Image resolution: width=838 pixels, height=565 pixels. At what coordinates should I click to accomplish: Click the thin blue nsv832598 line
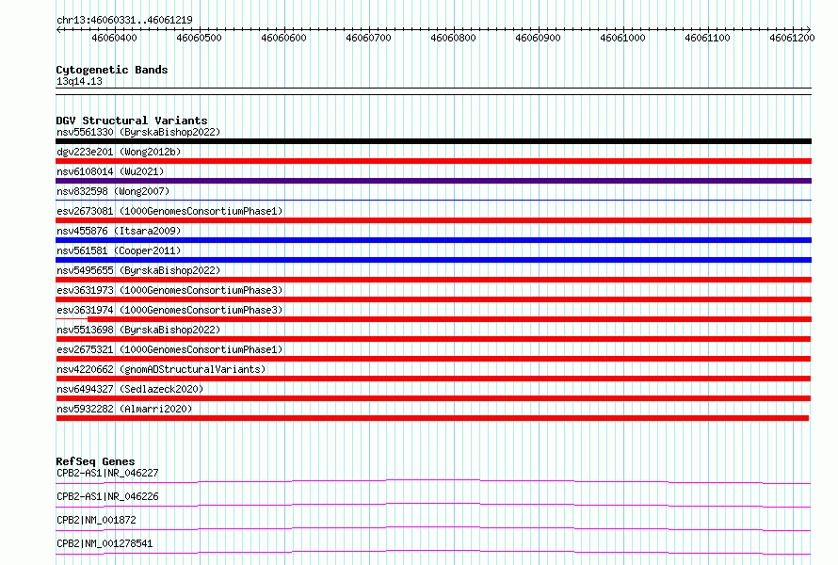433,201
